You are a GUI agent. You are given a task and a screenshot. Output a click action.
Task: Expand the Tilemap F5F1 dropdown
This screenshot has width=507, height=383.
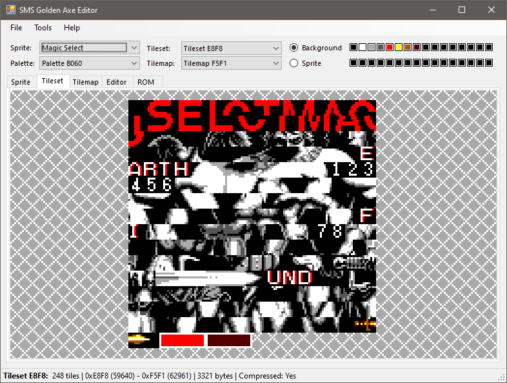[231, 63]
